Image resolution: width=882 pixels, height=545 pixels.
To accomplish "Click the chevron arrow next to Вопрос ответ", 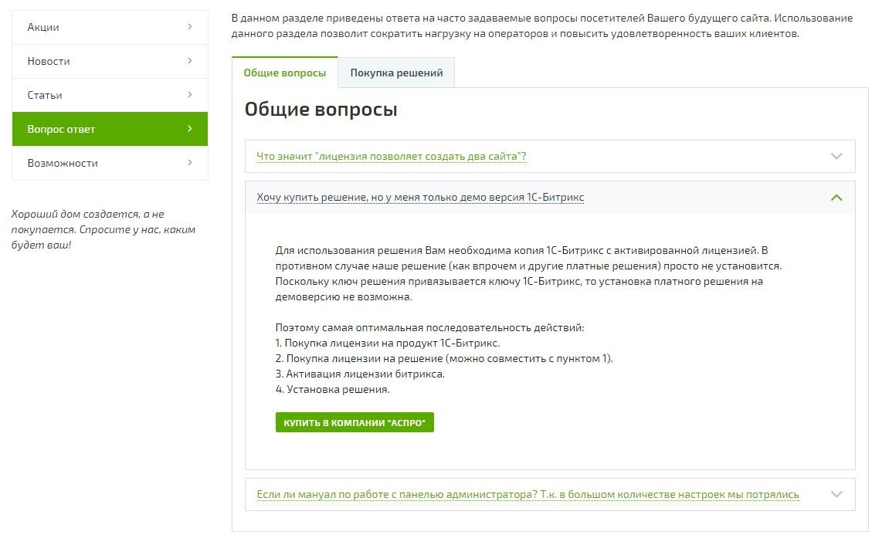I will [189, 129].
